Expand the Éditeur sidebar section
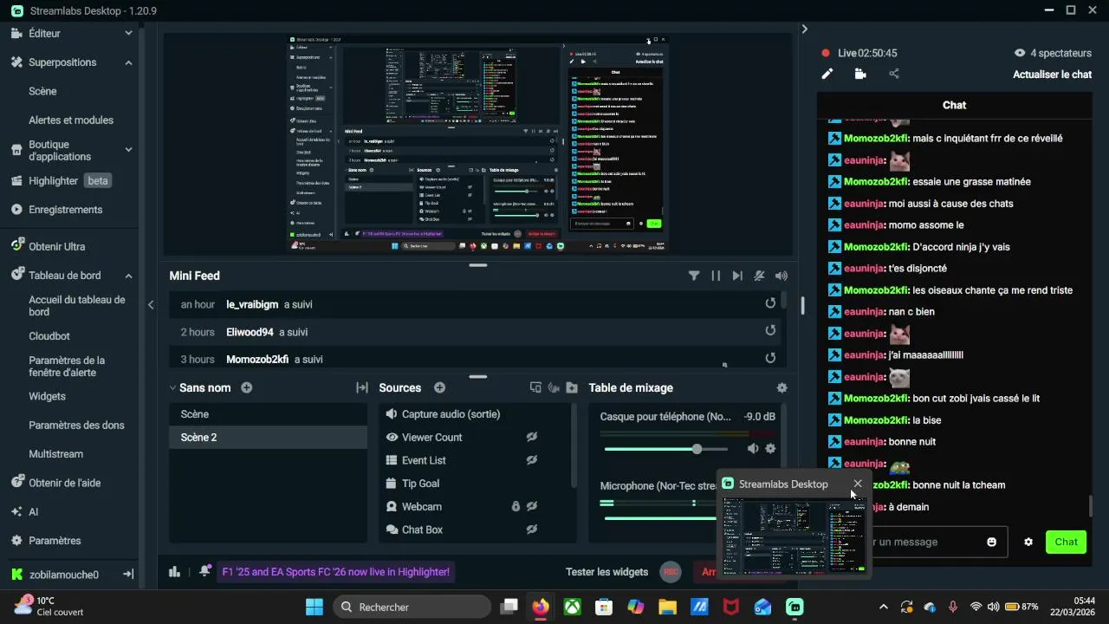 pos(128,33)
